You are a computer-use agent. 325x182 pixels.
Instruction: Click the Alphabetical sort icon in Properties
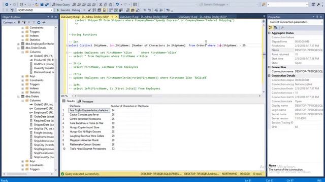[x=276, y=28]
